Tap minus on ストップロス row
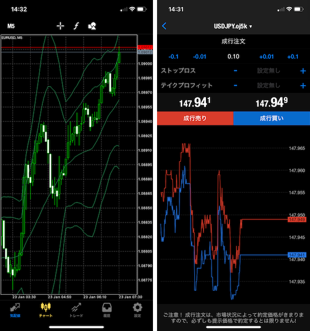The width and height of the screenshot is (310, 331). pyautogui.click(x=236, y=71)
